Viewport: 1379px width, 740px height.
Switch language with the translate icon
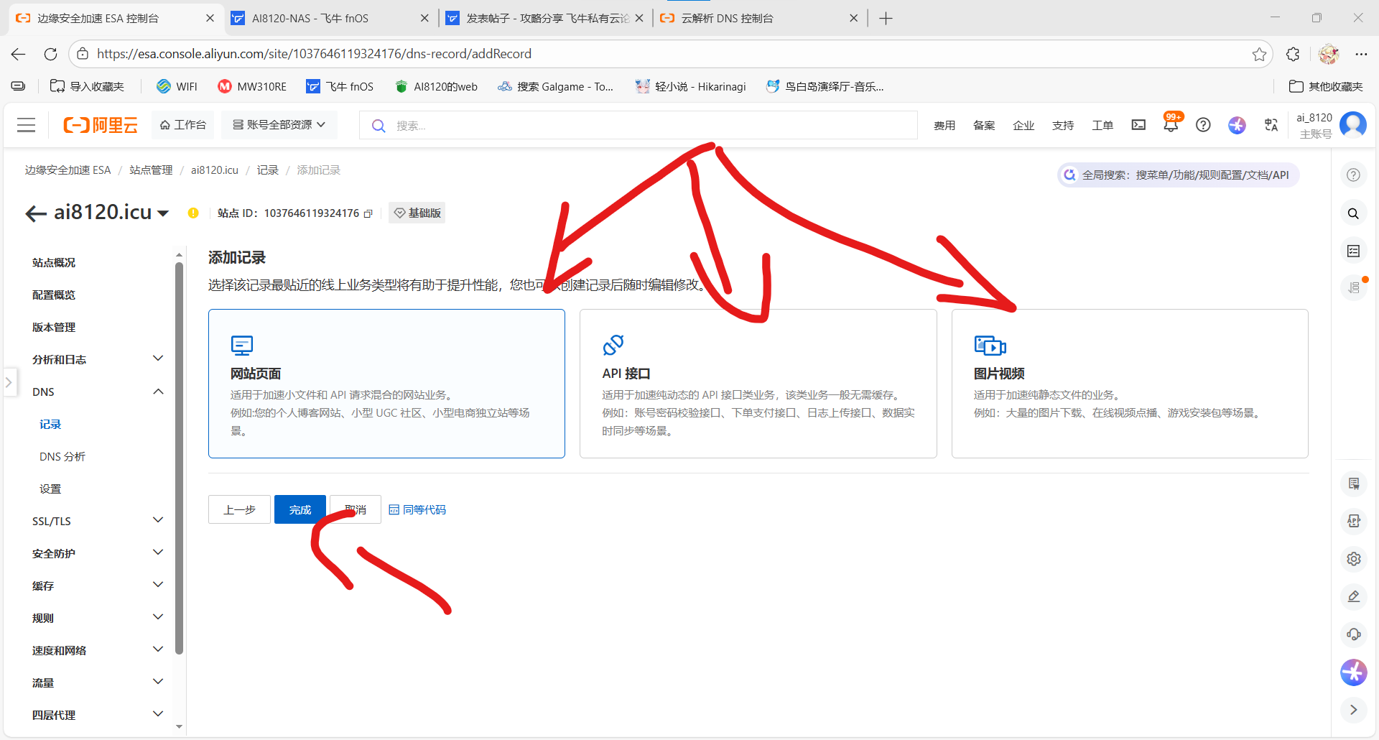1271,125
